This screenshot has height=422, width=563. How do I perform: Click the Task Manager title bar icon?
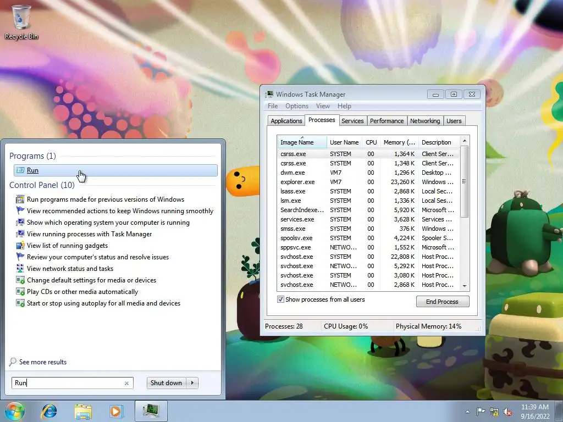click(269, 95)
